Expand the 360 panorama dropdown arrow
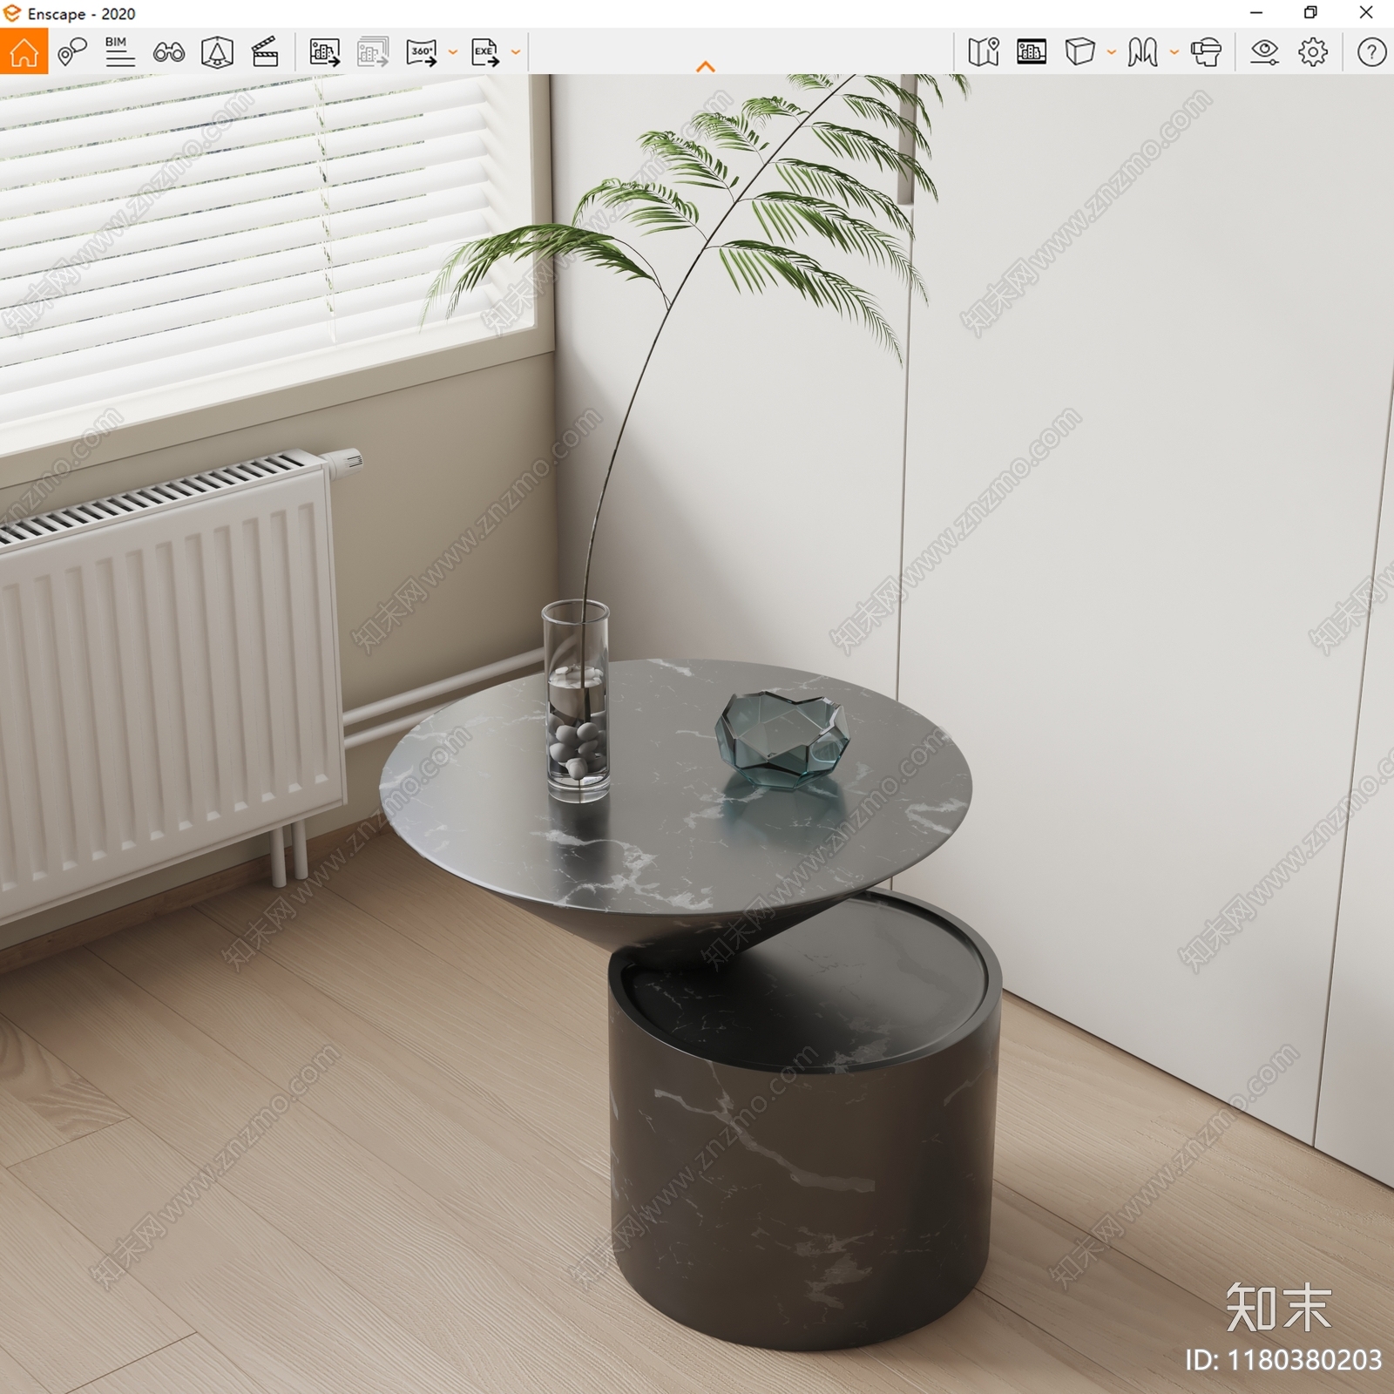Image resolution: width=1394 pixels, height=1394 pixels. [x=452, y=52]
